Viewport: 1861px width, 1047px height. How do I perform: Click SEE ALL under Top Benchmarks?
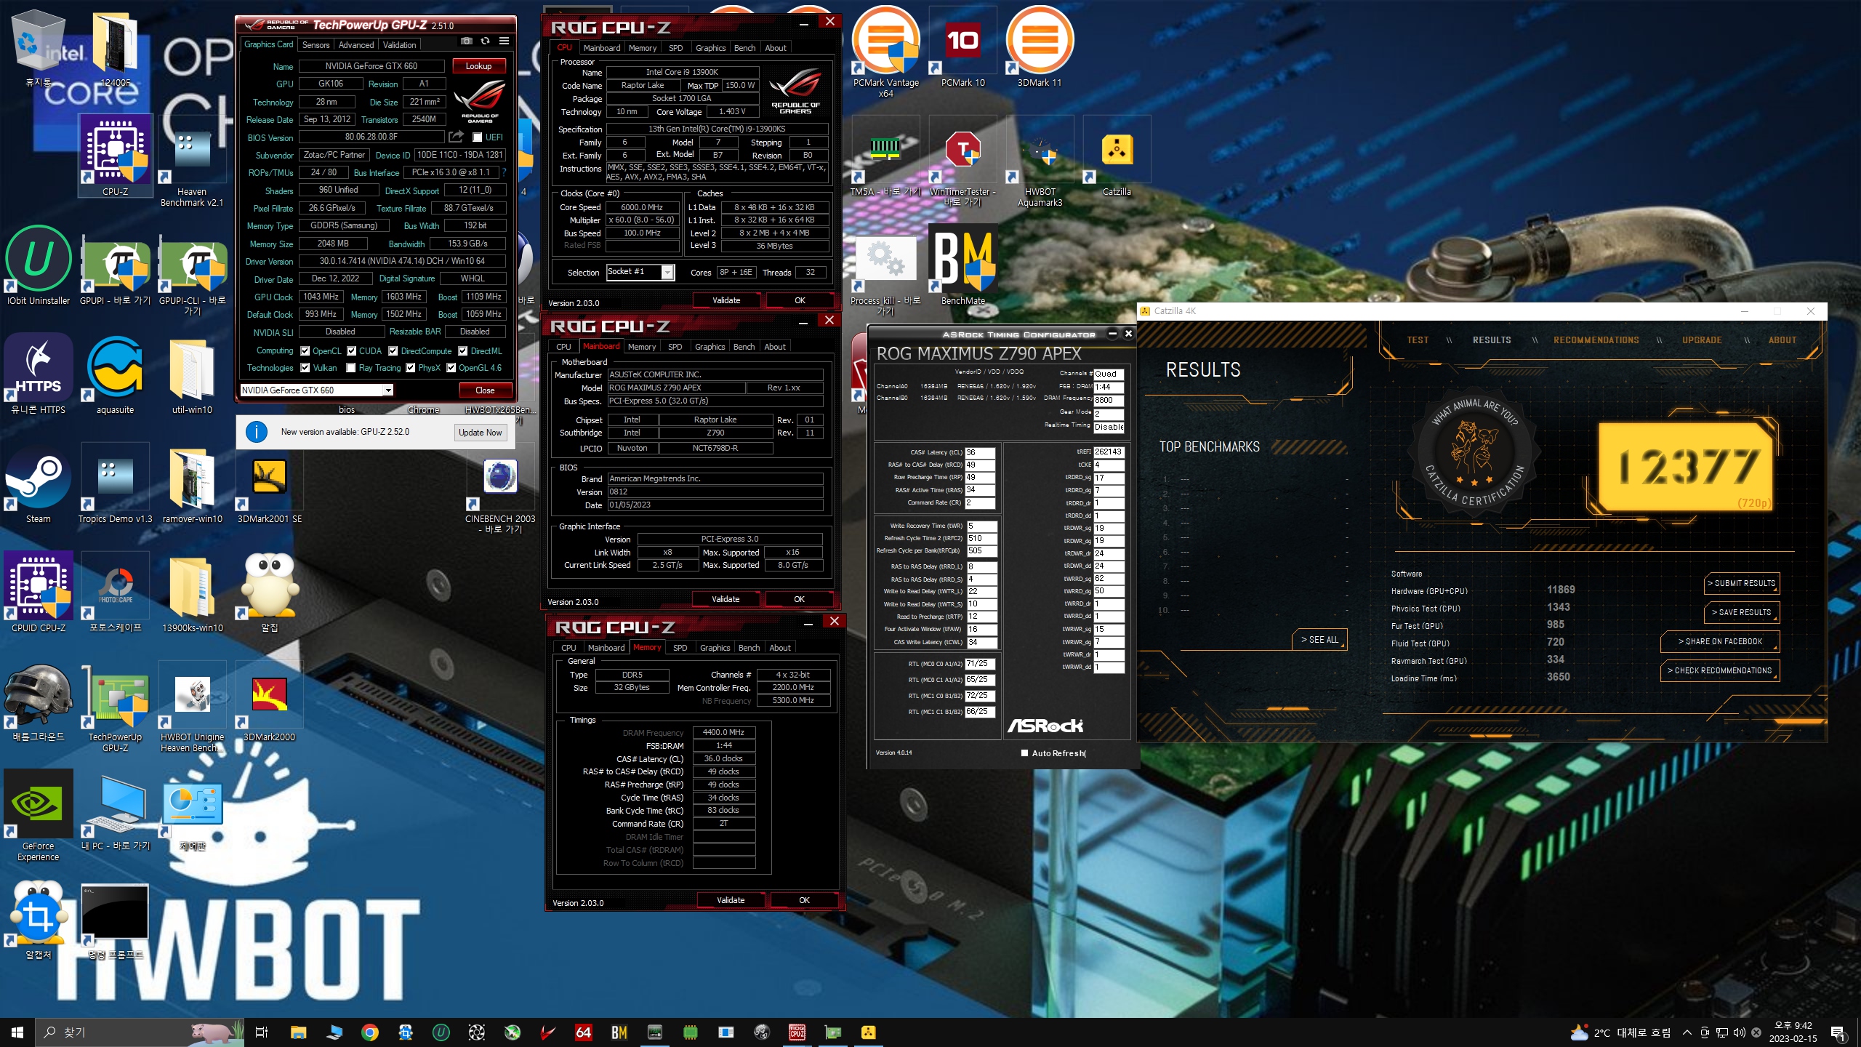pos(1319,640)
